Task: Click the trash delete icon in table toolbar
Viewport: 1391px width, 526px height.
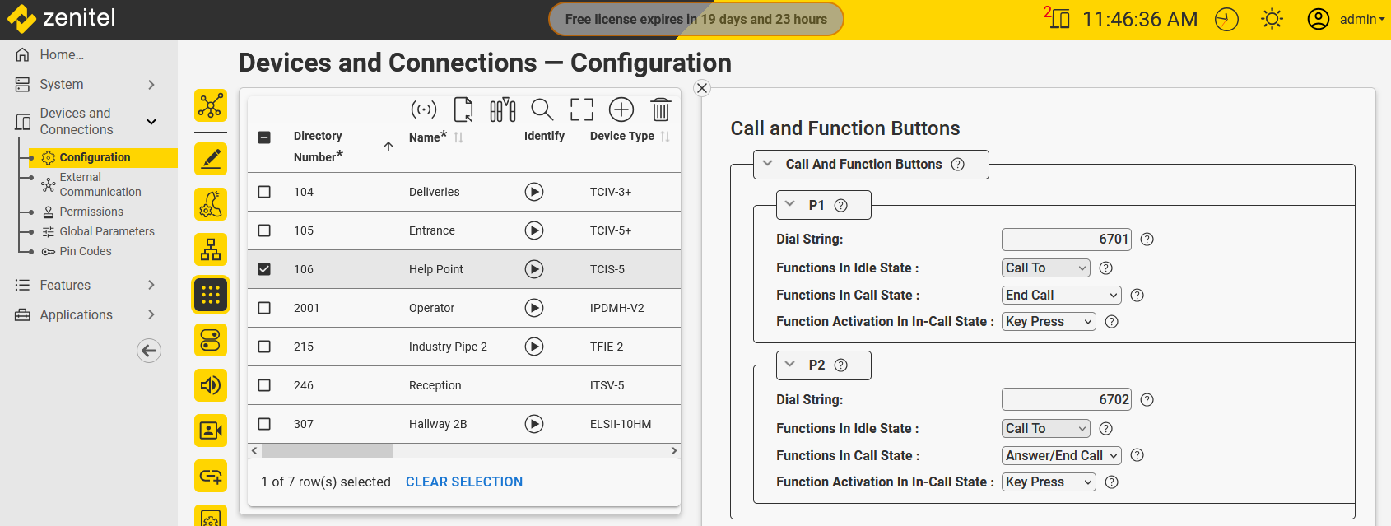Action: click(660, 109)
